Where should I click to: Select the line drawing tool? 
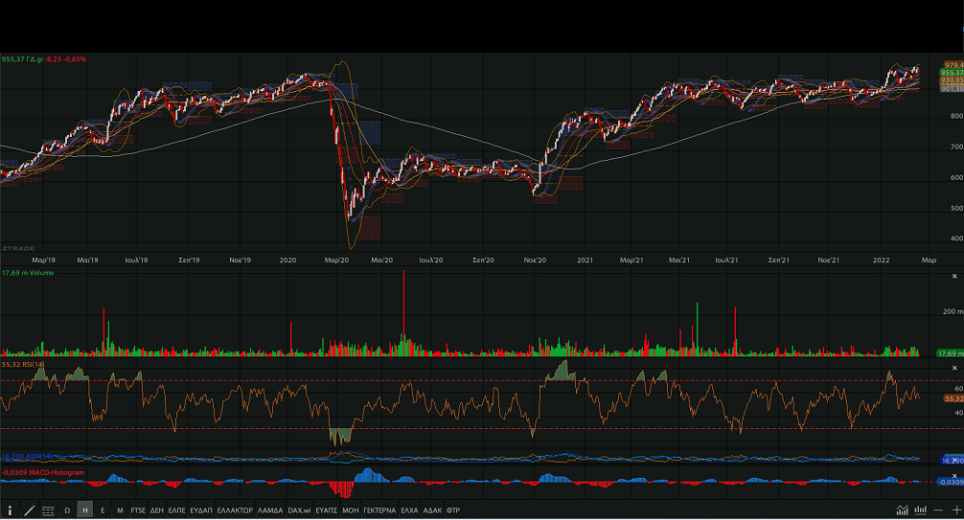point(29,510)
